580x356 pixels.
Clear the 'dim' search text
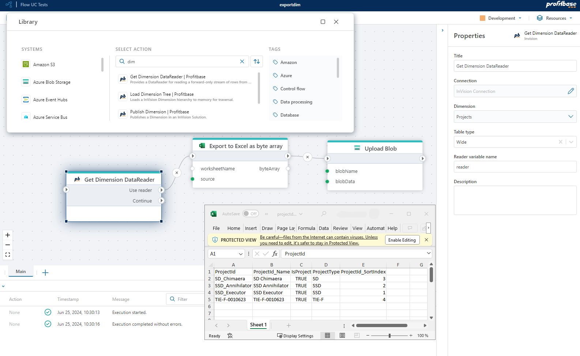[x=242, y=61]
